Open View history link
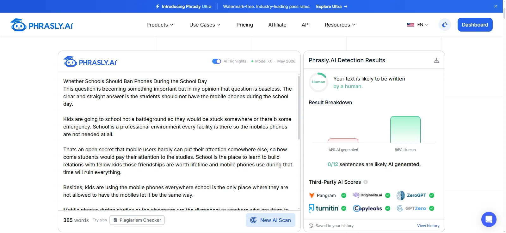506x233 pixels. pyautogui.click(x=428, y=226)
